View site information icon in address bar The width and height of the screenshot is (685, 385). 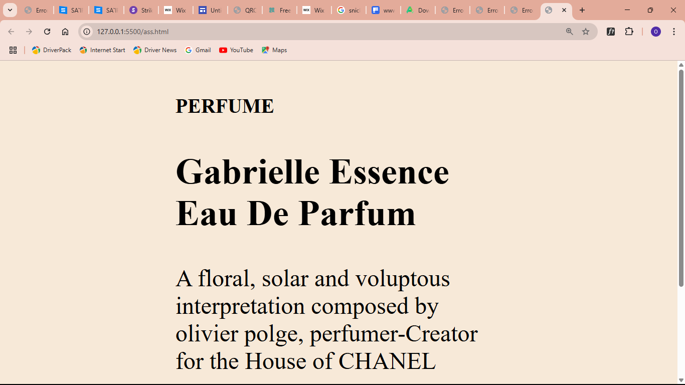click(x=87, y=32)
